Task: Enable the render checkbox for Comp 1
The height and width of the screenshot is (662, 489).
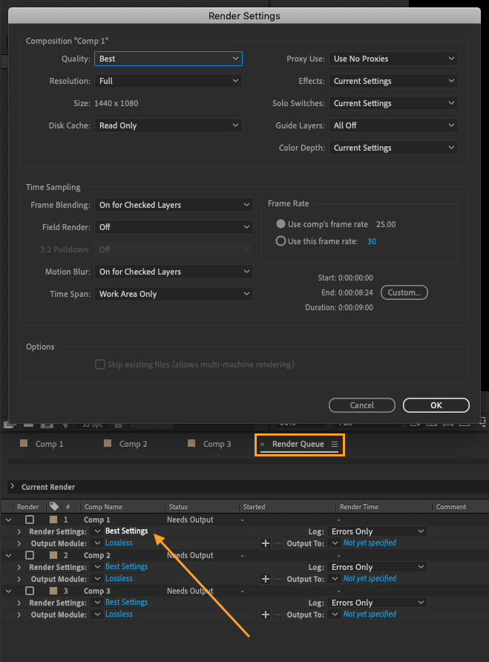Action: [x=30, y=520]
